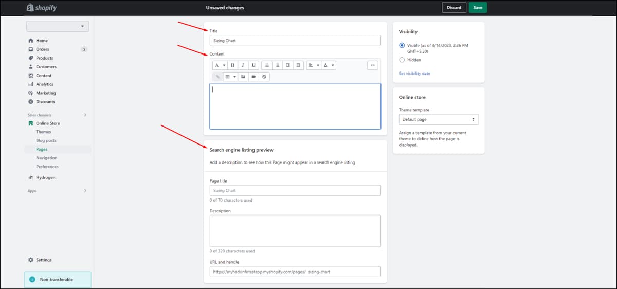Open Navigation under Online Store
617x289 pixels.
47,158
